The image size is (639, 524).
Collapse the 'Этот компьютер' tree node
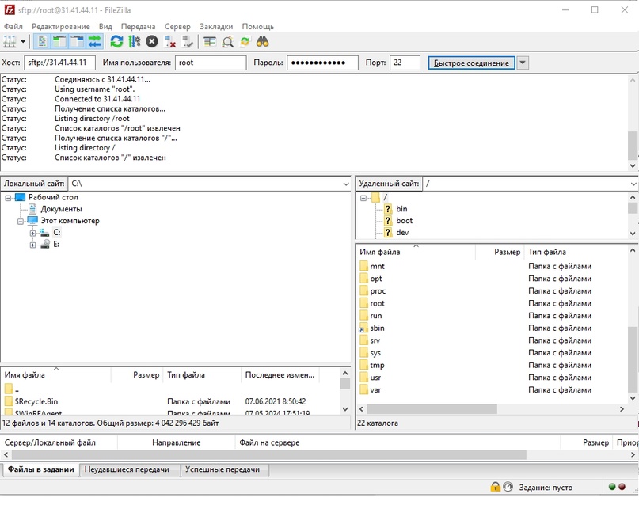pyautogui.click(x=21, y=222)
